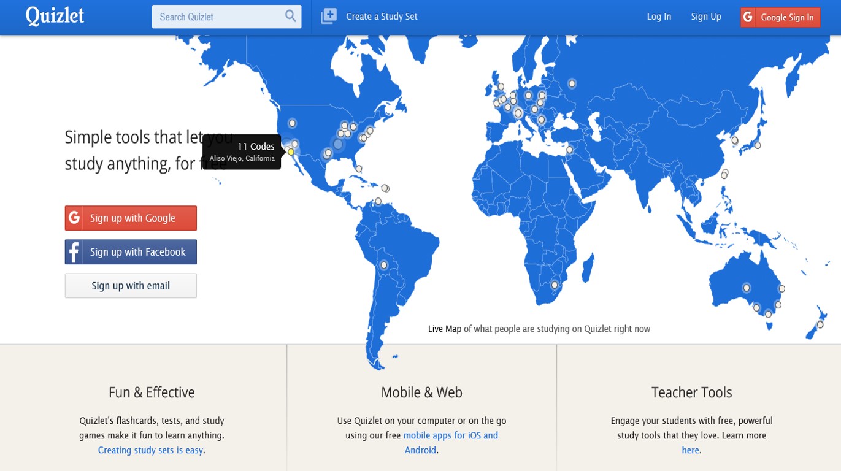Click the map marker near Israel
The height and width of the screenshot is (471, 841).
(569, 150)
